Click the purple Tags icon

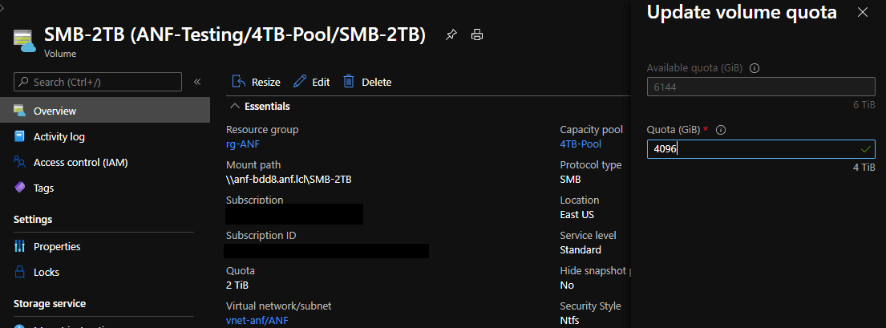20,188
